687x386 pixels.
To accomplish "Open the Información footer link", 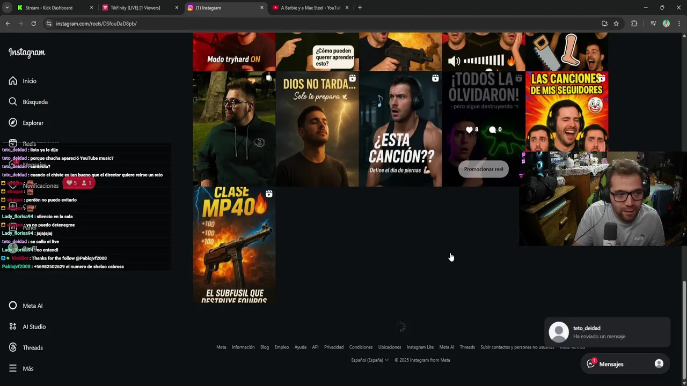I will point(243,347).
